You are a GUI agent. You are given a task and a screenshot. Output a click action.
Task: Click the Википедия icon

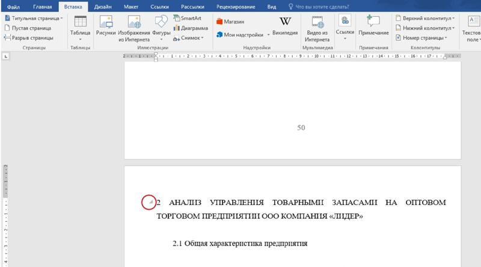pyautogui.click(x=285, y=26)
